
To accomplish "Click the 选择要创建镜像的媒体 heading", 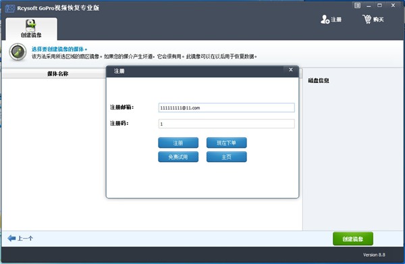I will (x=59, y=49).
